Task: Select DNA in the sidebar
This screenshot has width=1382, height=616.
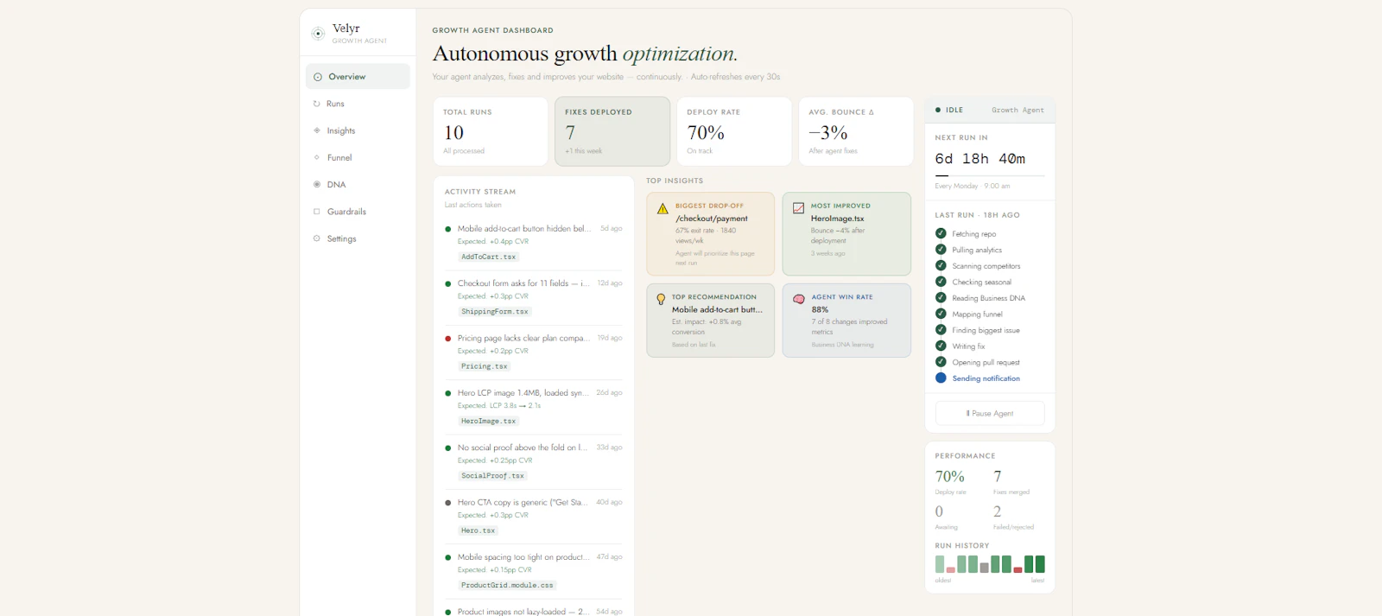Action: pos(358,185)
